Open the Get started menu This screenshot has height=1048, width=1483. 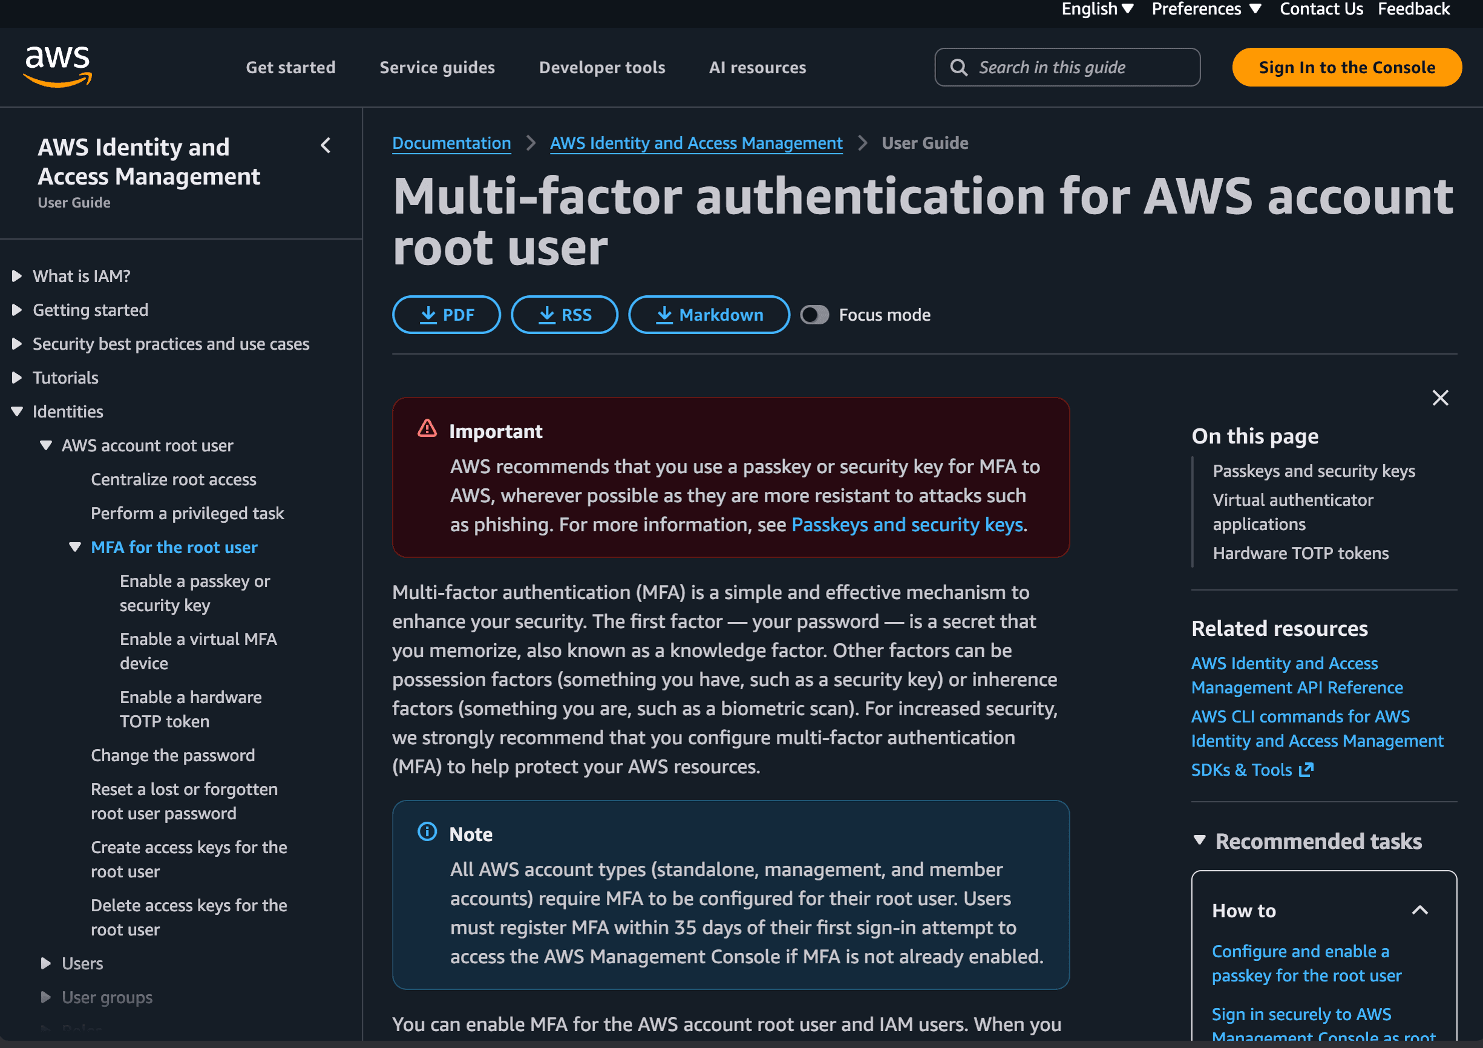(x=290, y=67)
